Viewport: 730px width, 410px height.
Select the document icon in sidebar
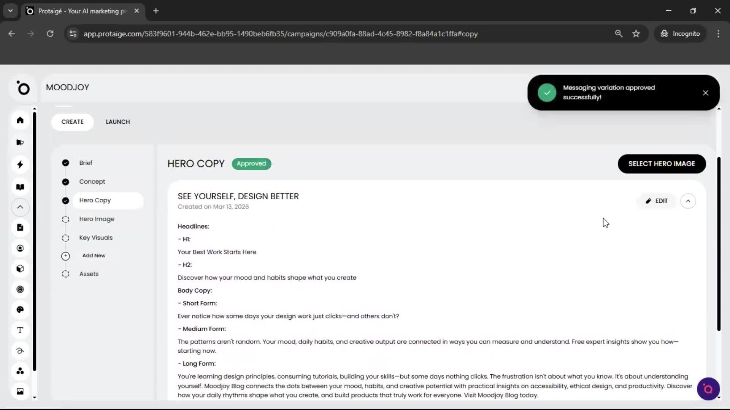[20, 227]
